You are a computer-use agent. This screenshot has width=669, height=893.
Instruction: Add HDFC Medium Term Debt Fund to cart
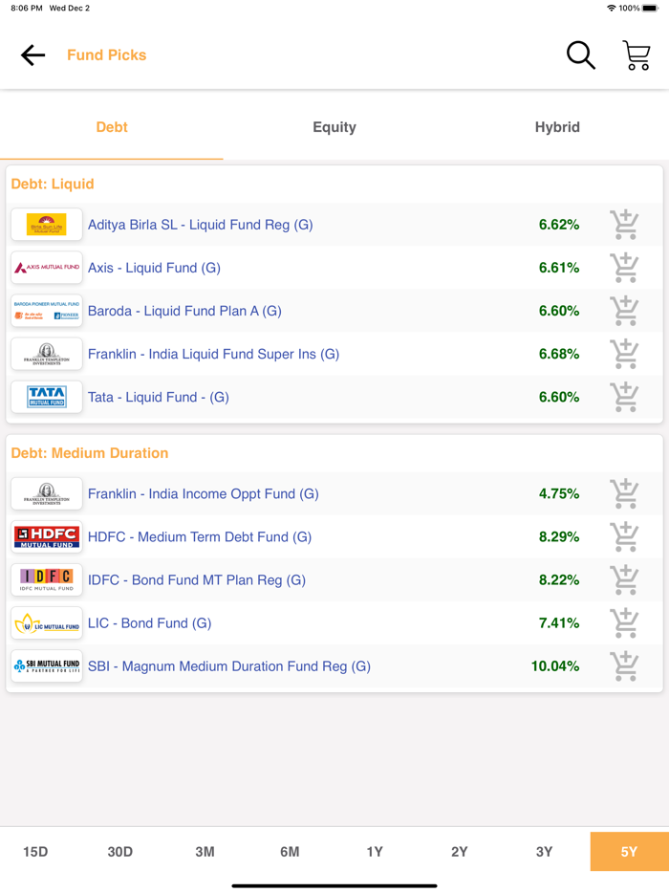(625, 536)
